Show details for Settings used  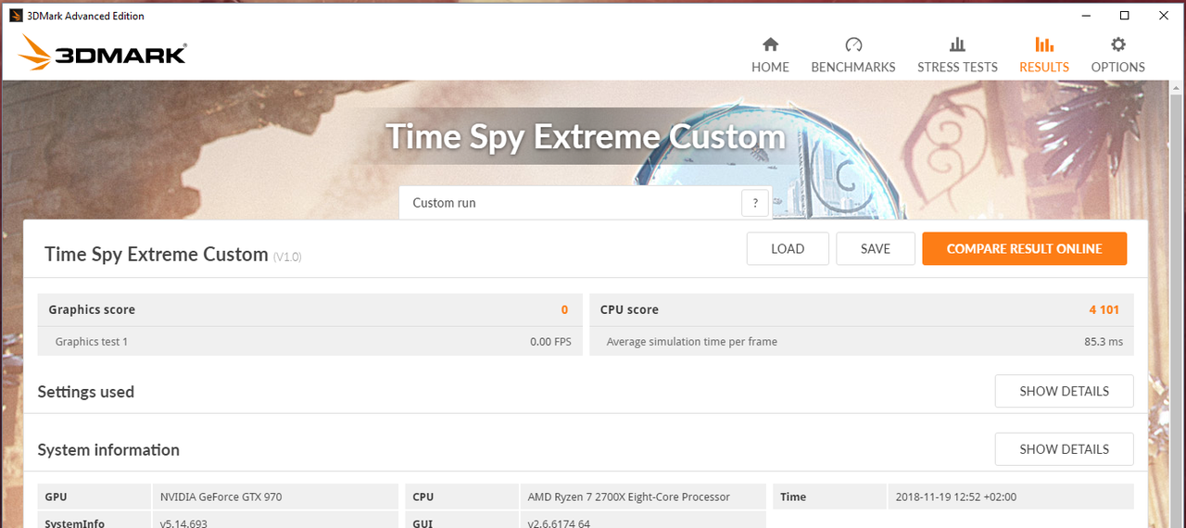coord(1064,391)
